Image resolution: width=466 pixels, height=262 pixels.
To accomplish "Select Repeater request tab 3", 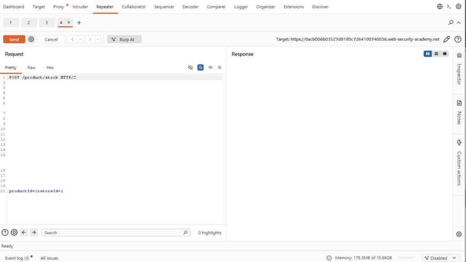I will coord(47,23).
